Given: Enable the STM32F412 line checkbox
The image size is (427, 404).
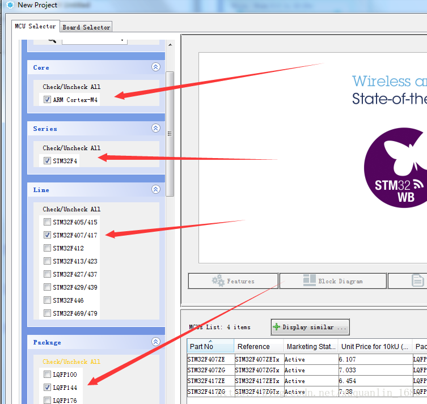Looking at the screenshot, I should pyautogui.click(x=47, y=248).
